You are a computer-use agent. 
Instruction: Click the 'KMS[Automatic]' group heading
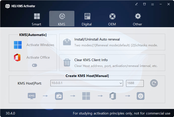pyautogui.click(x=33, y=35)
